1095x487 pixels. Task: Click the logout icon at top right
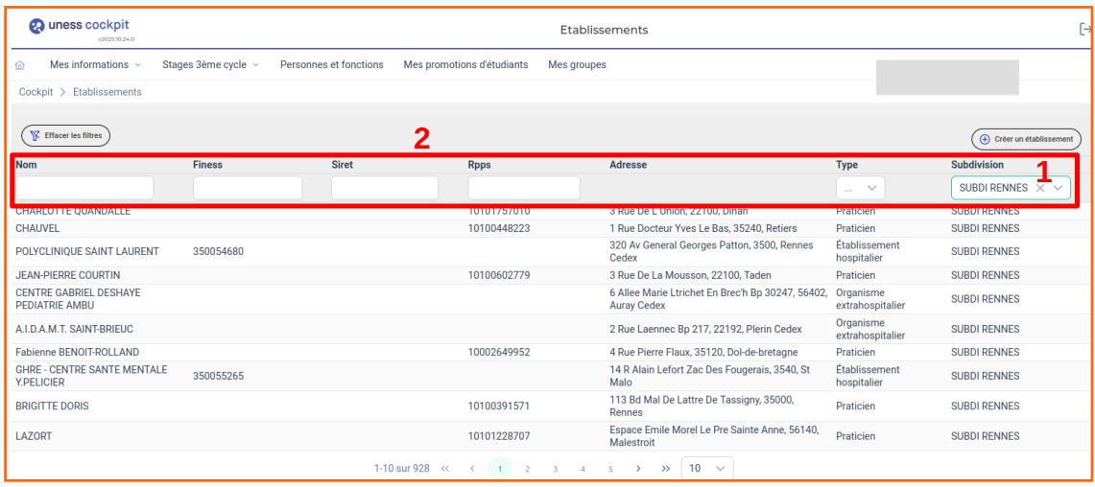(x=1085, y=30)
